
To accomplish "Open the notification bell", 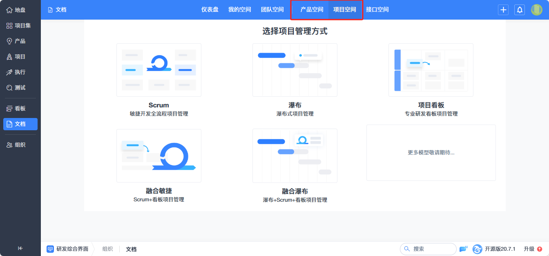I will [x=520, y=10].
